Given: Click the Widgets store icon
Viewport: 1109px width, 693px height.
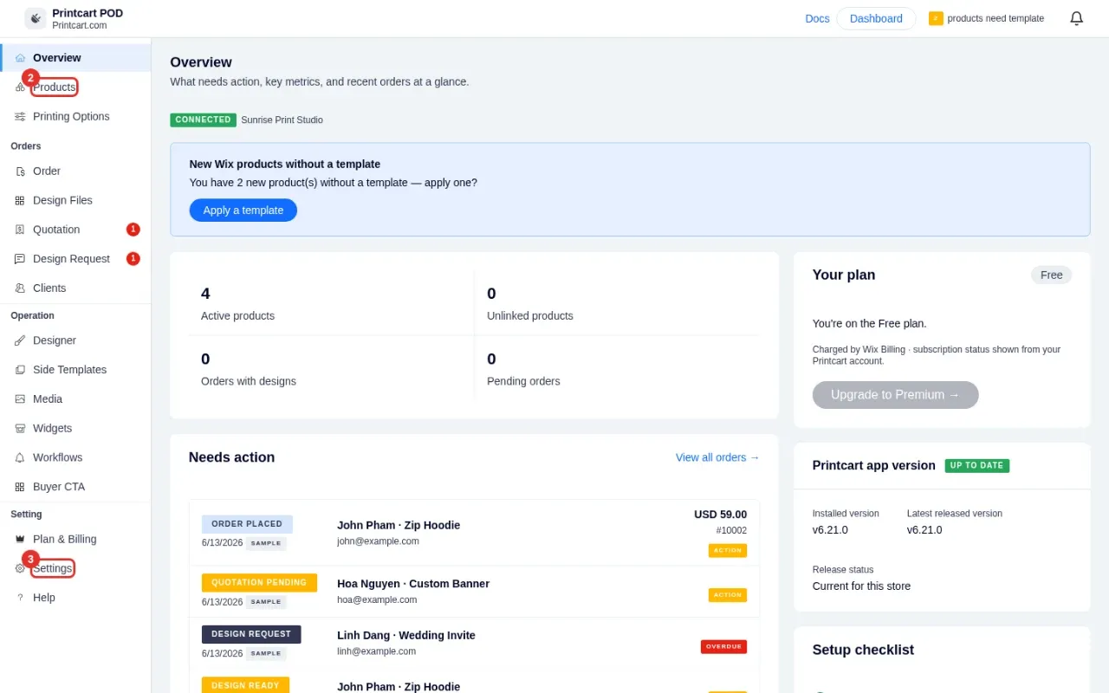Looking at the screenshot, I should (20, 429).
